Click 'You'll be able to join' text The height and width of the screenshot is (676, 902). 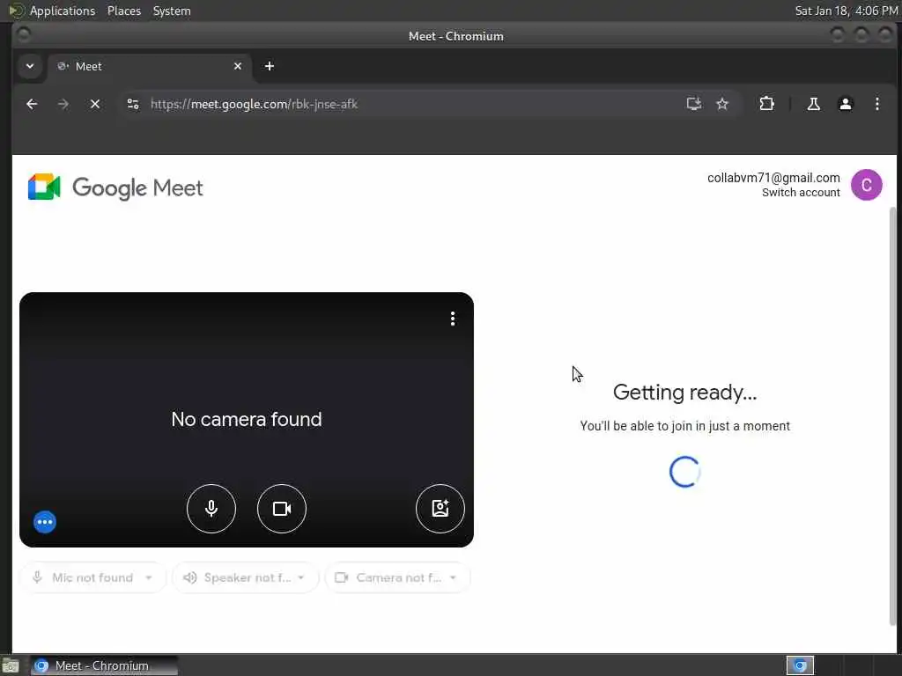pyautogui.click(x=684, y=426)
